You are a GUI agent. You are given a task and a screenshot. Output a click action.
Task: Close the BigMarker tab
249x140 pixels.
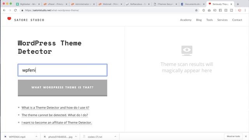tap(39, 4)
